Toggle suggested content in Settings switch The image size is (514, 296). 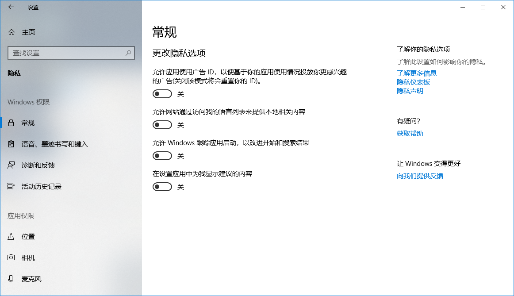[x=162, y=187]
